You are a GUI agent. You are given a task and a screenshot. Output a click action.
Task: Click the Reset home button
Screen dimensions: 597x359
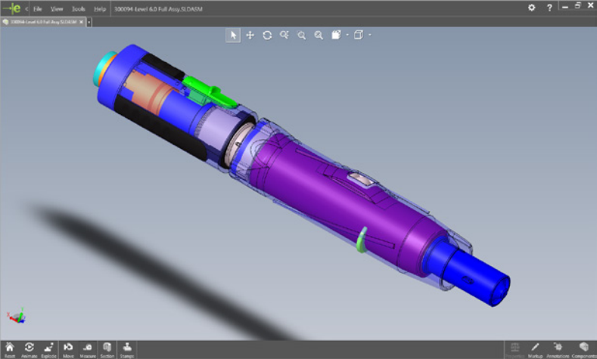[x=10, y=348]
